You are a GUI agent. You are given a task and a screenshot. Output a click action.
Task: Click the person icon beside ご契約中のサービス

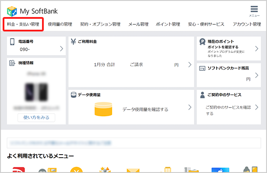[x=203, y=95]
